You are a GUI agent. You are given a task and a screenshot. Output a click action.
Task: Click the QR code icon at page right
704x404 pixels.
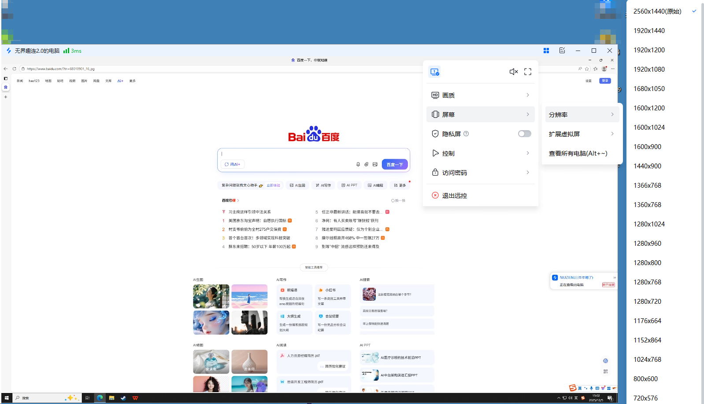[x=606, y=371]
